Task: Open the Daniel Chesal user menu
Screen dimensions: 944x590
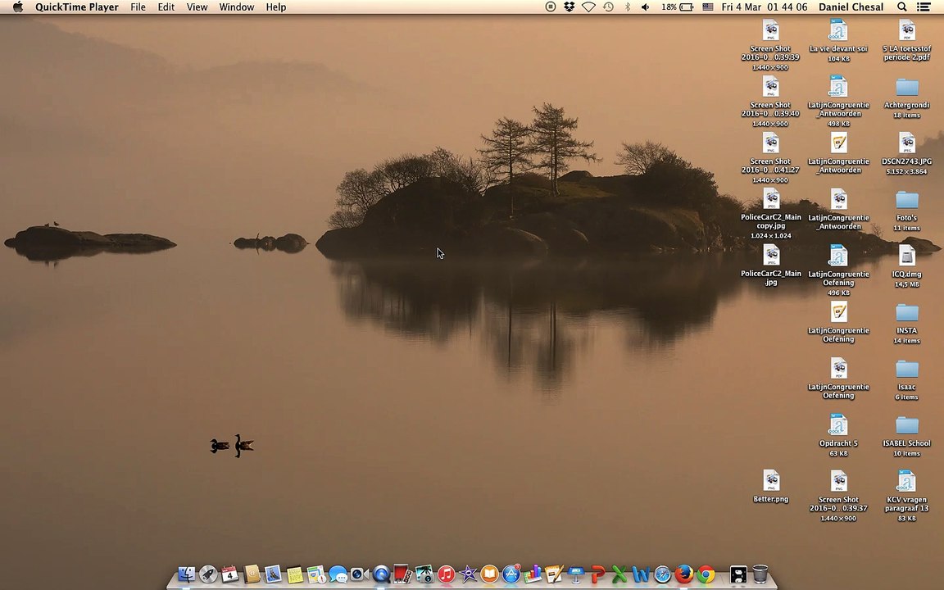Action: pos(851,7)
